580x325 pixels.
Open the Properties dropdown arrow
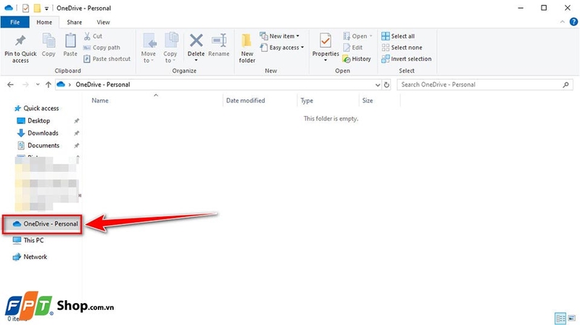326,60
